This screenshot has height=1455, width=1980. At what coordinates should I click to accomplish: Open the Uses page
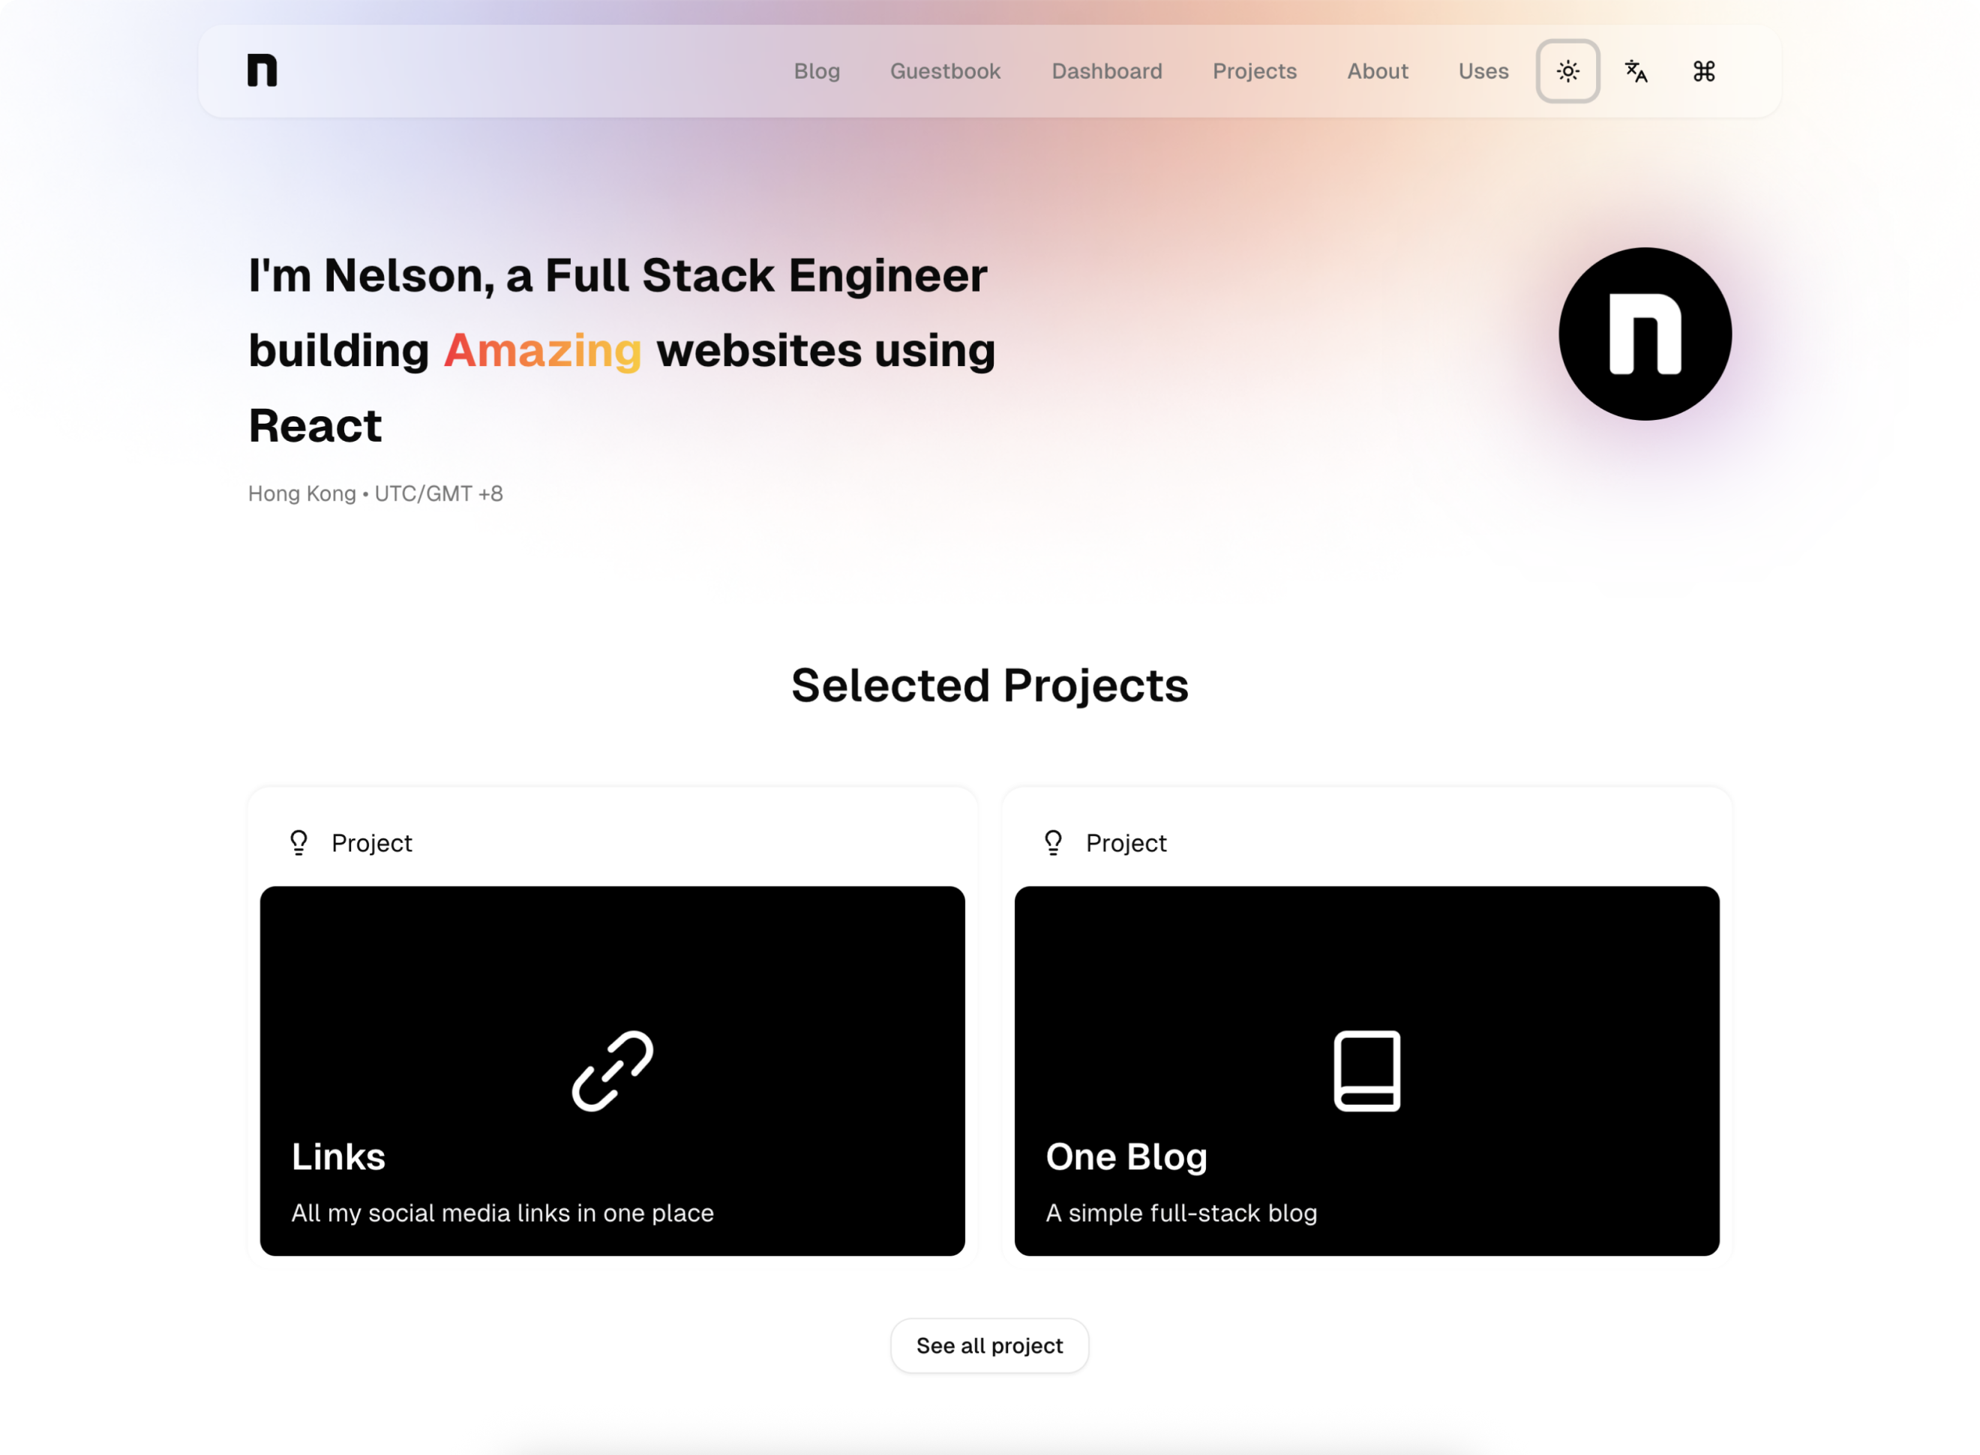pos(1483,71)
